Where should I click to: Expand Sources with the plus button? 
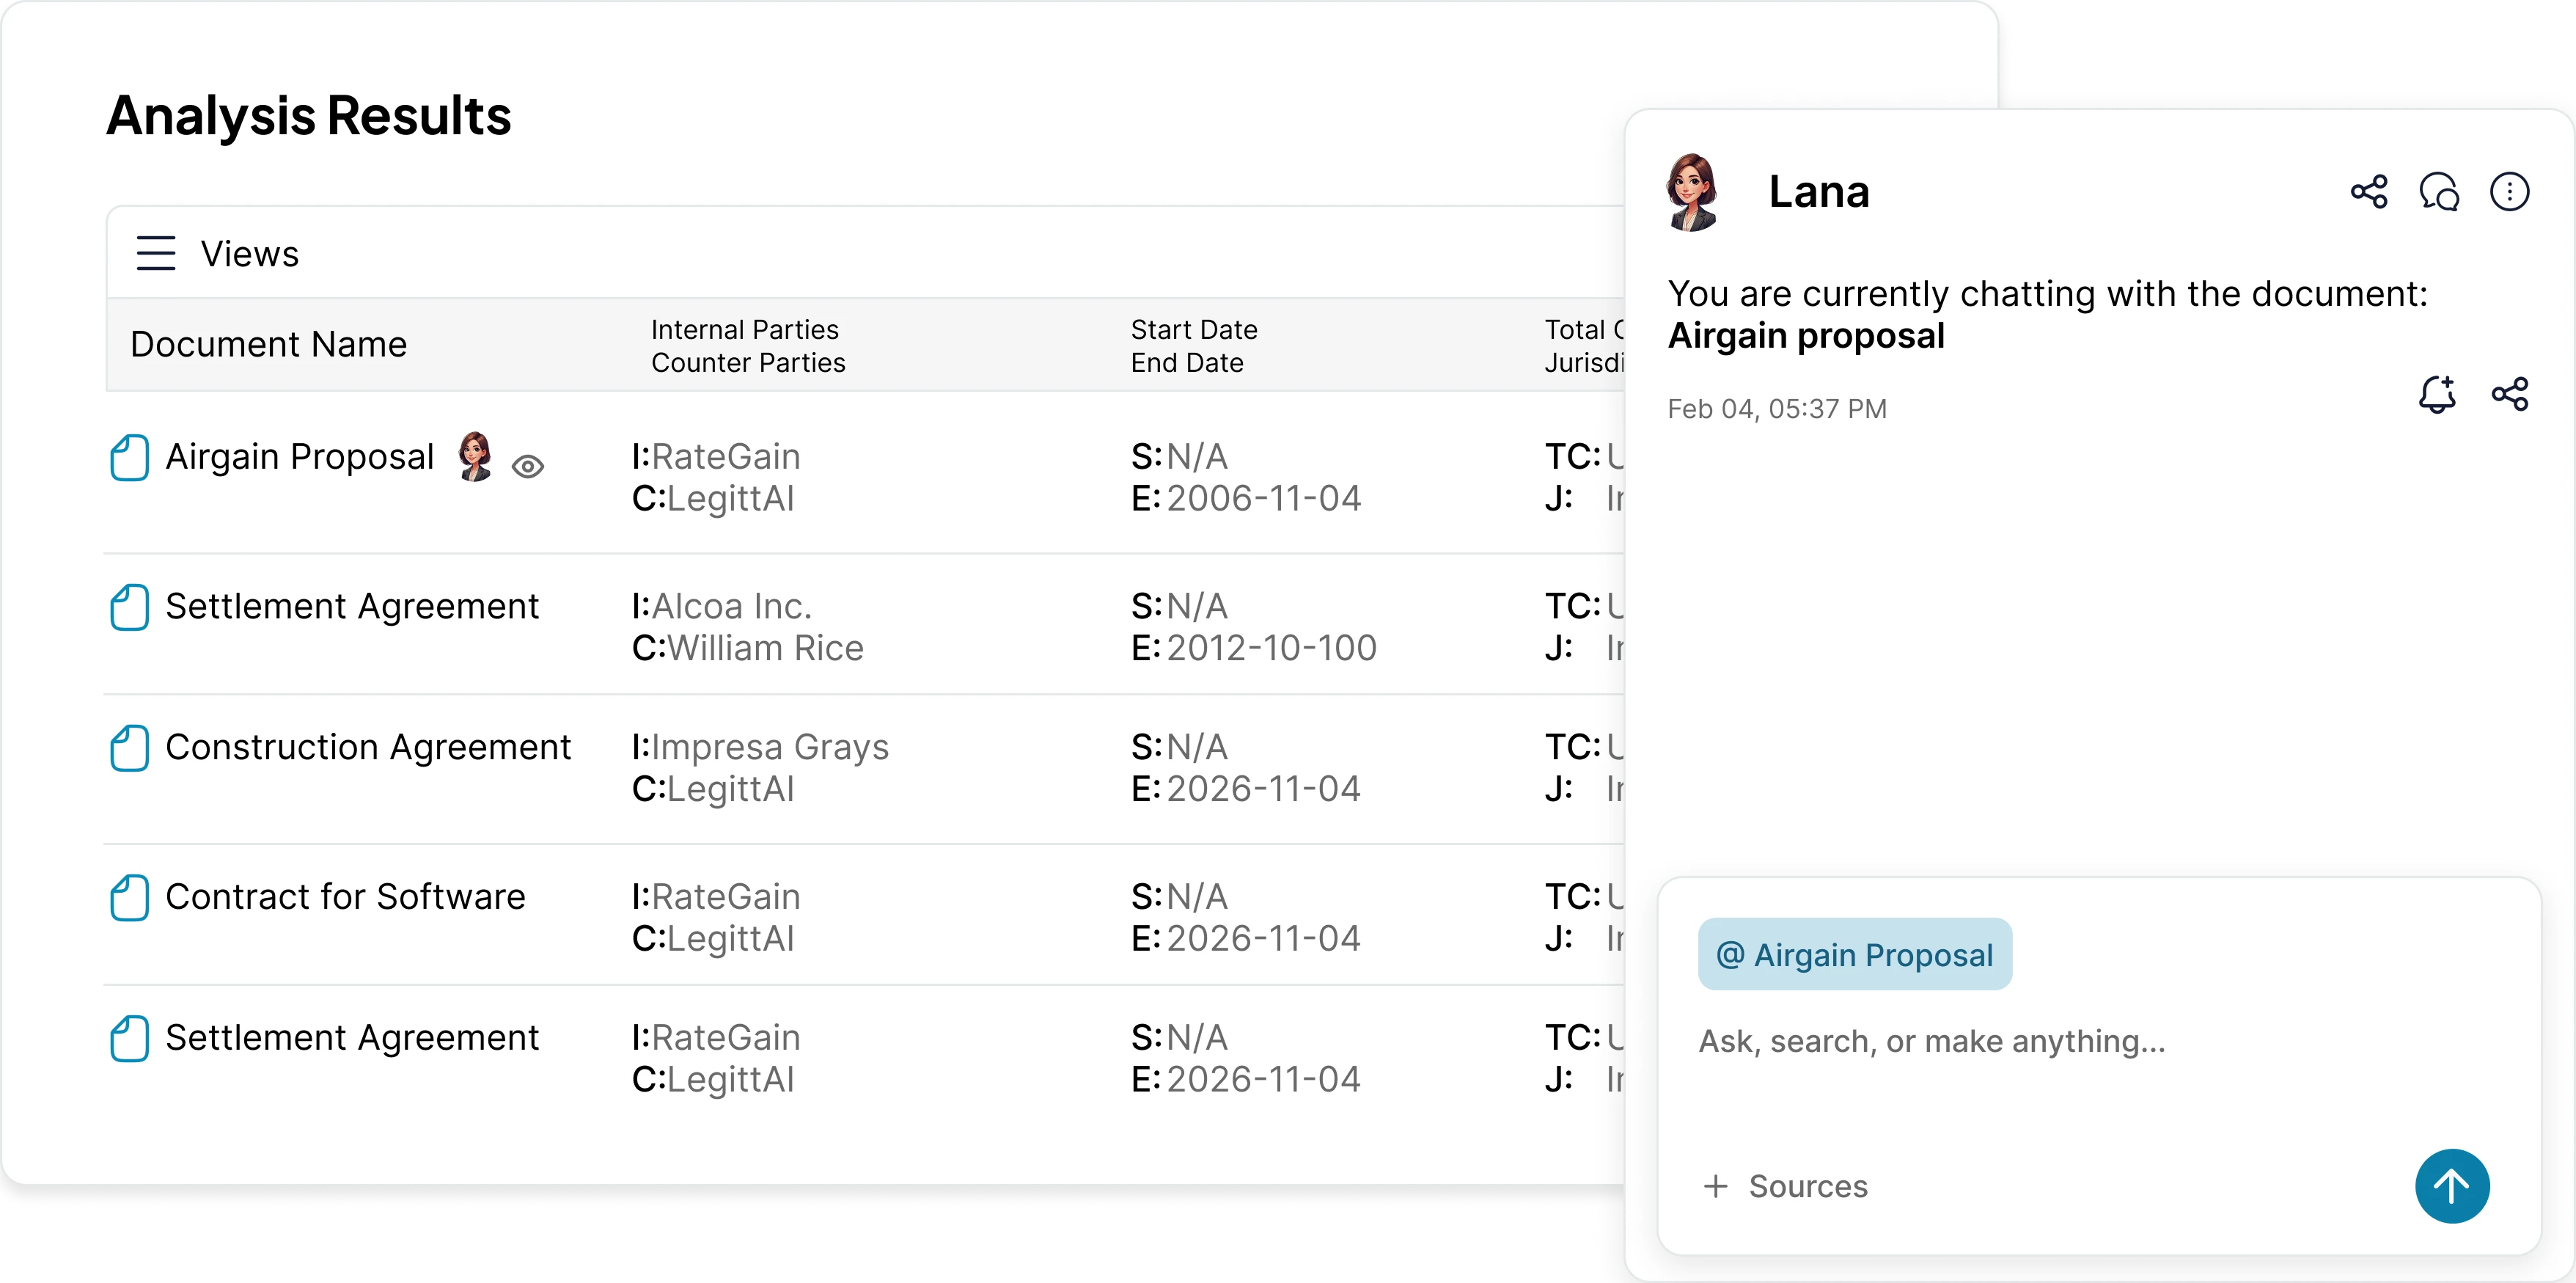point(1716,1186)
